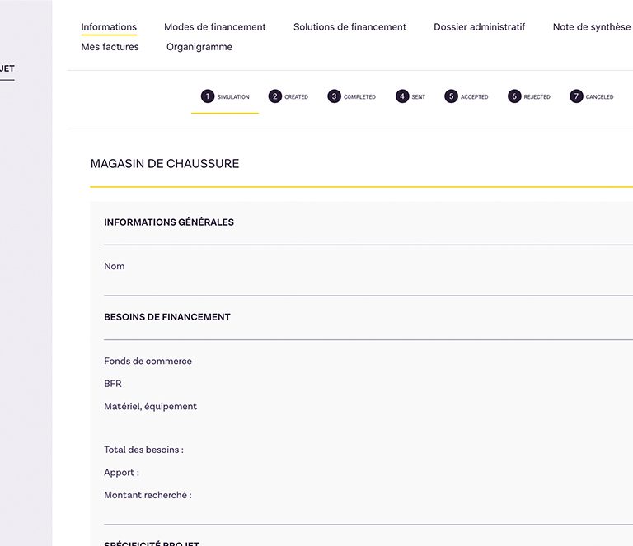Click the step 4 Sent number circle
The height and width of the screenshot is (546, 633).
point(402,96)
